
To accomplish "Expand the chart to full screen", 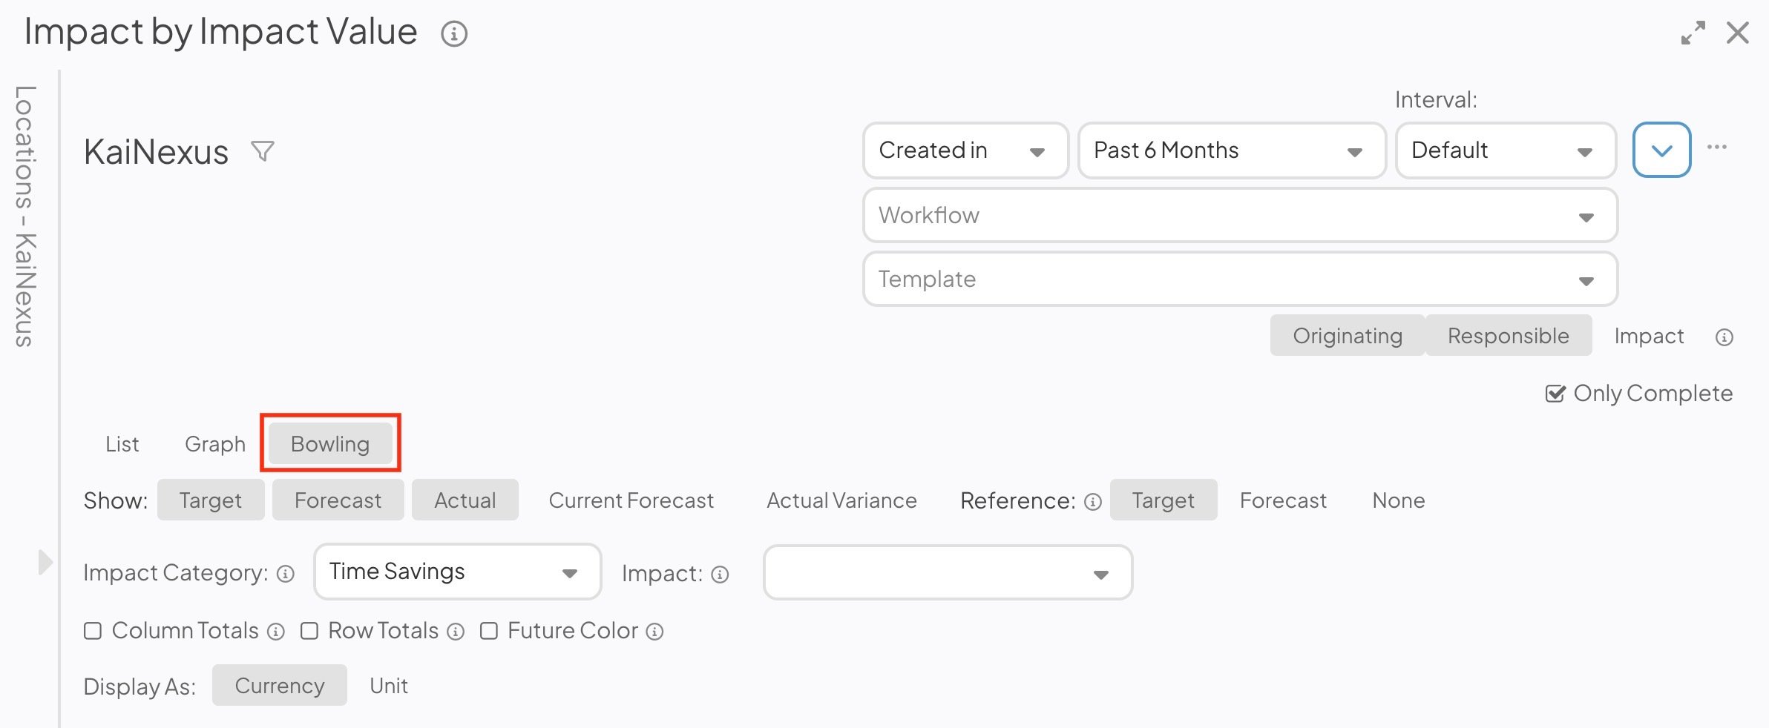I will [1693, 33].
